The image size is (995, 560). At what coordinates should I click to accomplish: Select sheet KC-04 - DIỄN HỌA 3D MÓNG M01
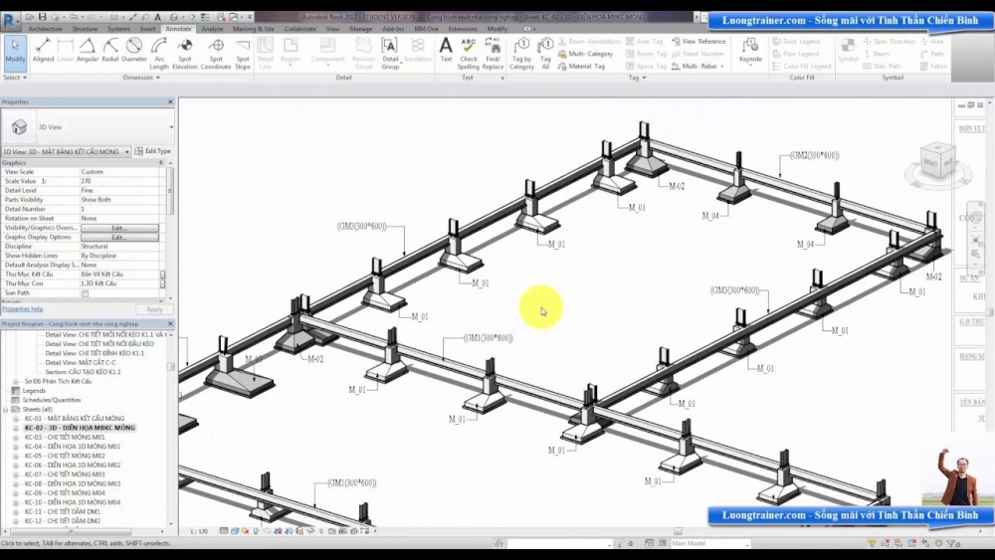(73, 447)
